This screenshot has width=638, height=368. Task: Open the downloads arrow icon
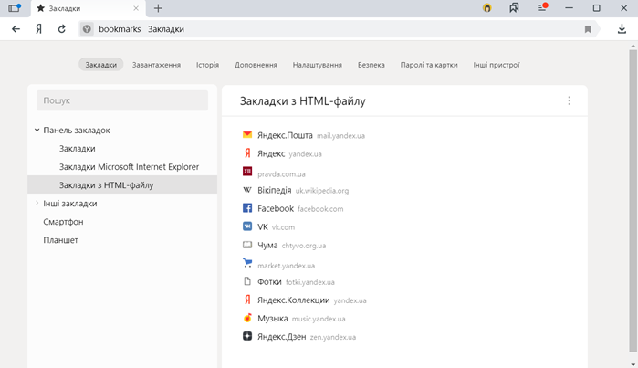622,29
